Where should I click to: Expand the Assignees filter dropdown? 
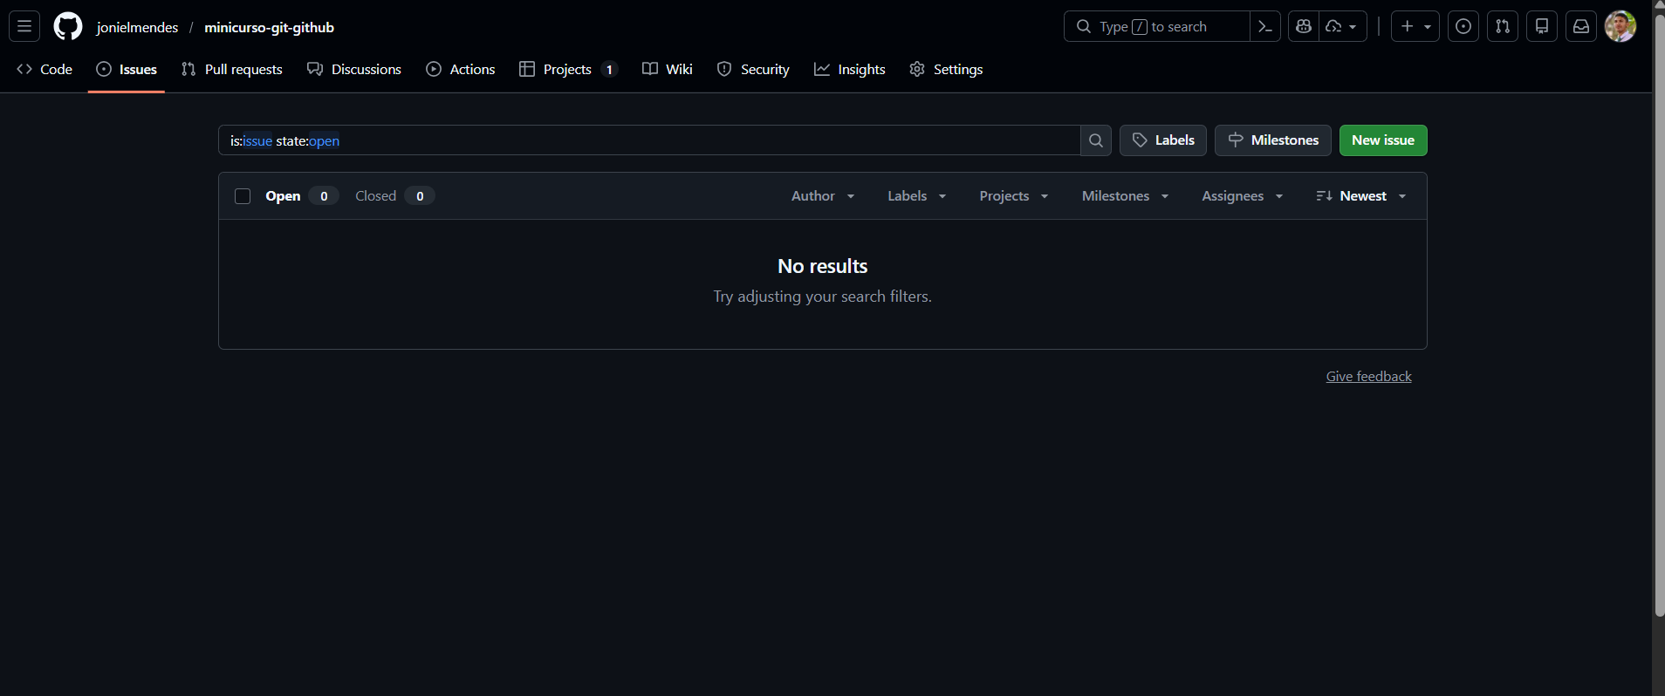(x=1242, y=196)
